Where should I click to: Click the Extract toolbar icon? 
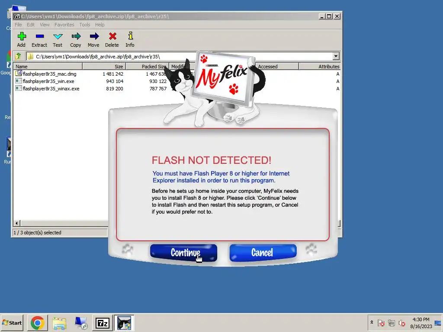point(39,39)
